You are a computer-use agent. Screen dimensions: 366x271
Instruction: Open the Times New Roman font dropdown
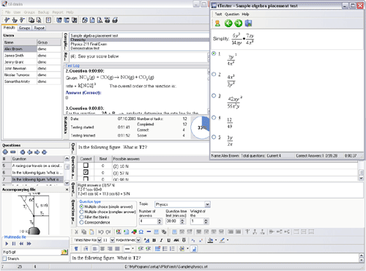pyautogui.click(x=100, y=240)
